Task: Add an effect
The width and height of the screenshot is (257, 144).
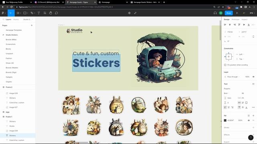Action: click(253, 135)
